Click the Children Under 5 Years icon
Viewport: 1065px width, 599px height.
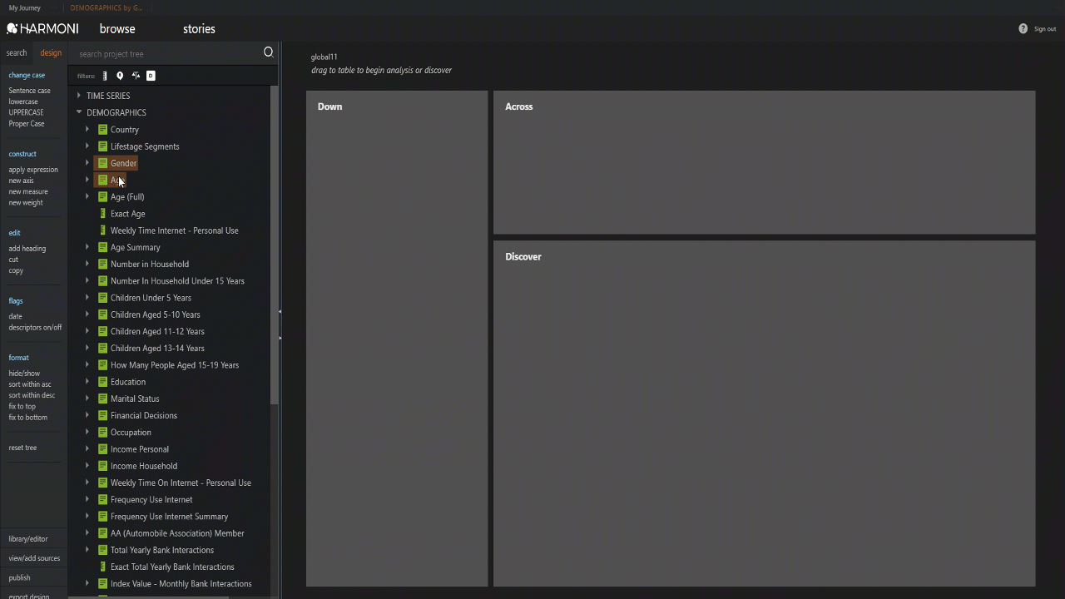tap(102, 298)
